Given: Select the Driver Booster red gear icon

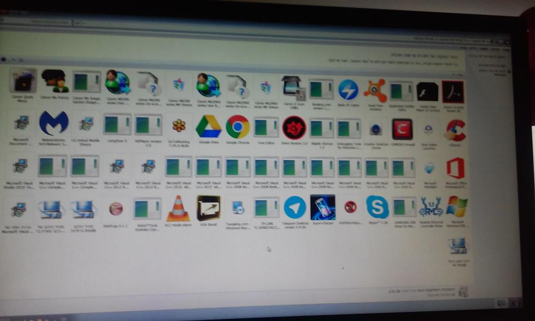Looking at the screenshot, I should click(294, 128).
